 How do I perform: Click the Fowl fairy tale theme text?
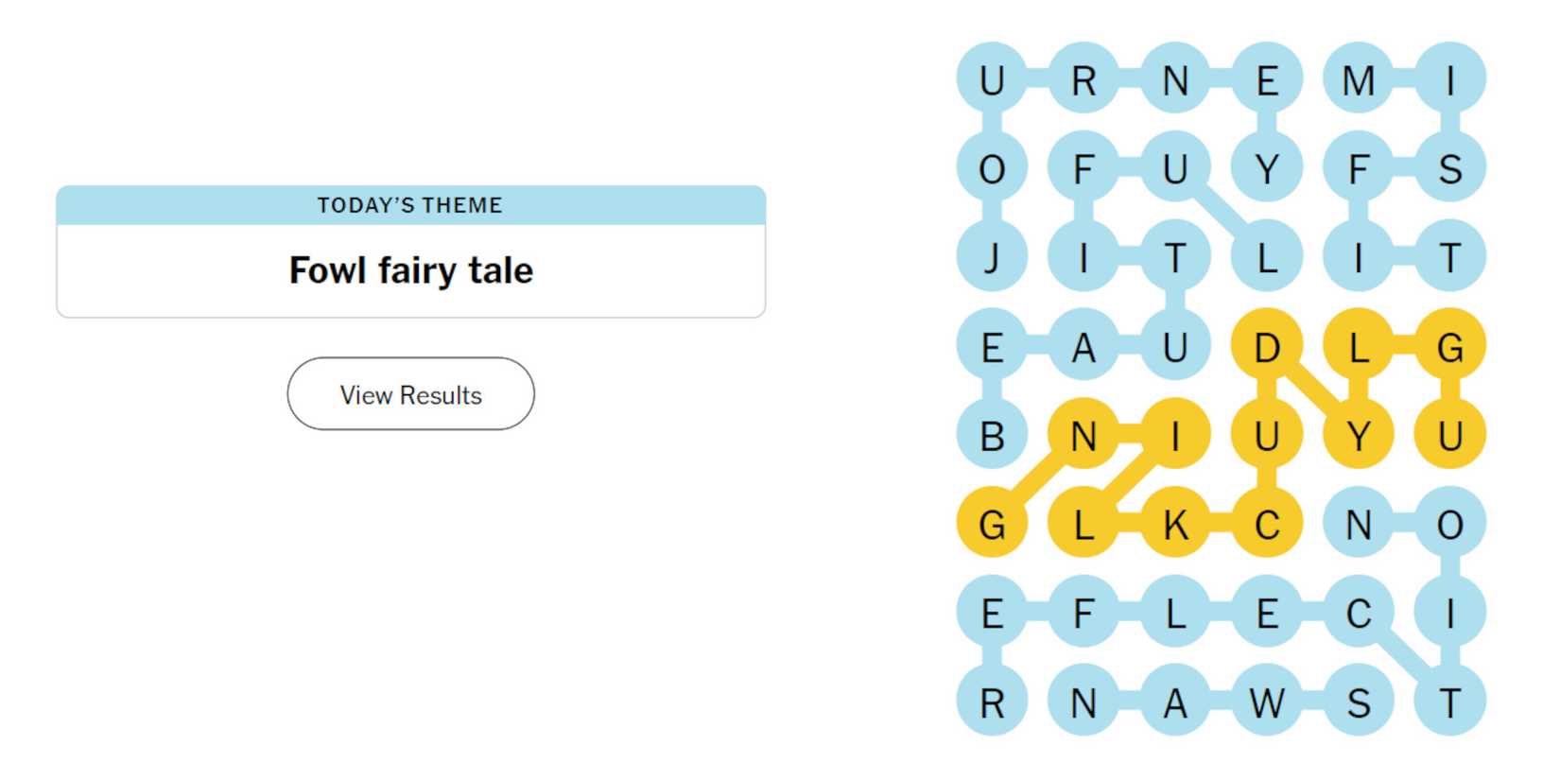[x=410, y=270]
